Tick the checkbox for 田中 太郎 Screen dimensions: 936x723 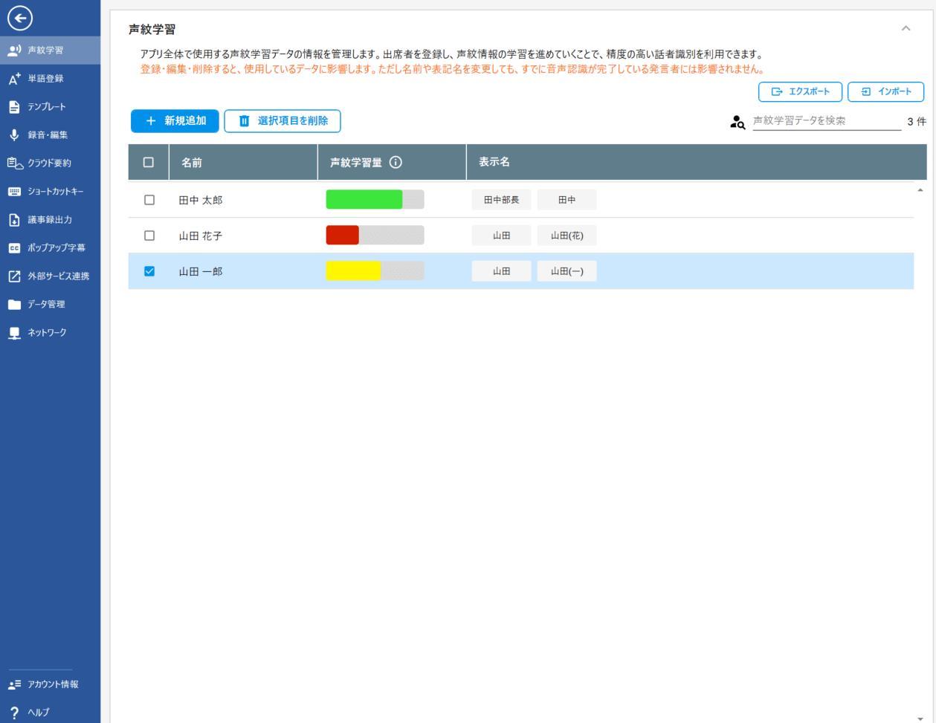pyautogui.click(x=149, y=200)
